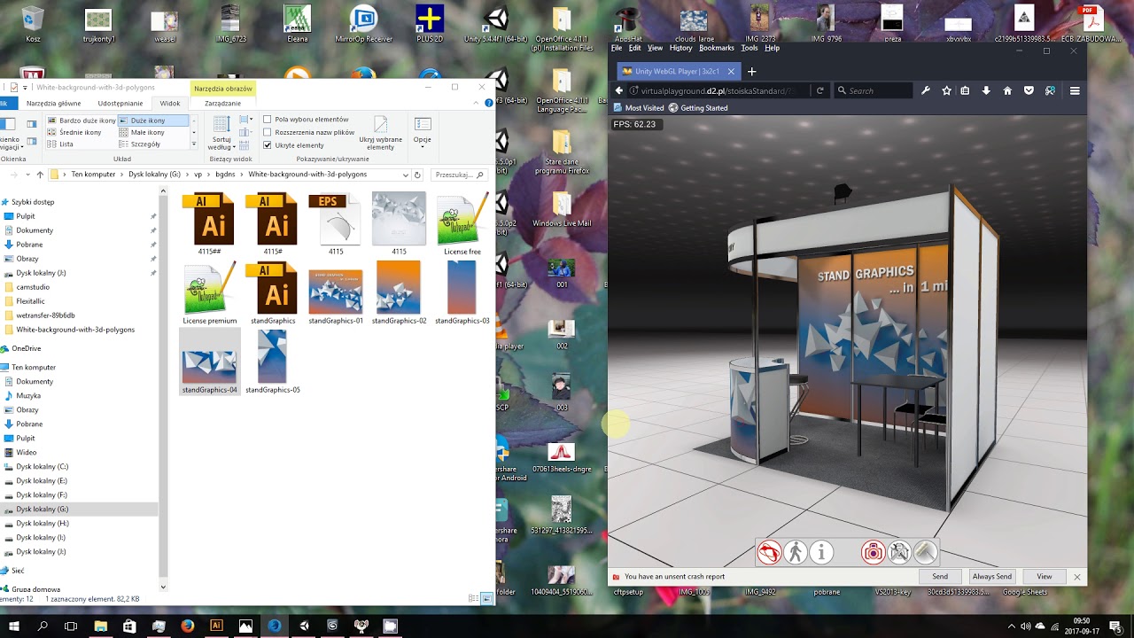Expand recent locations arrow in Explorer
This screenshot has width=1134, height=638.
click(x=27, y=175)
